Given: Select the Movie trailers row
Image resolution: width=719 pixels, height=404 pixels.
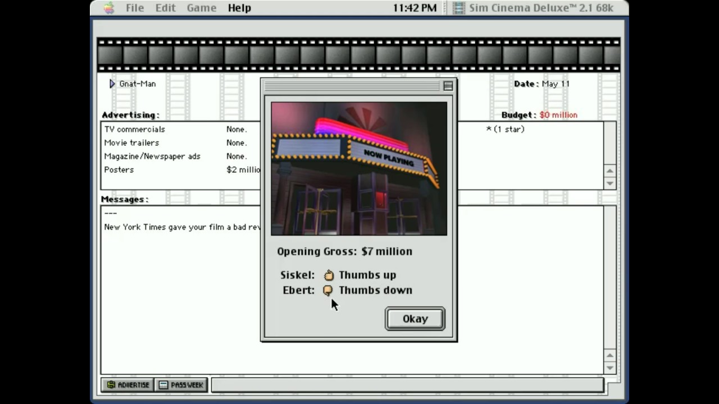Looking at the screenshot, I should pyautogui.click(x=181, y=143).
